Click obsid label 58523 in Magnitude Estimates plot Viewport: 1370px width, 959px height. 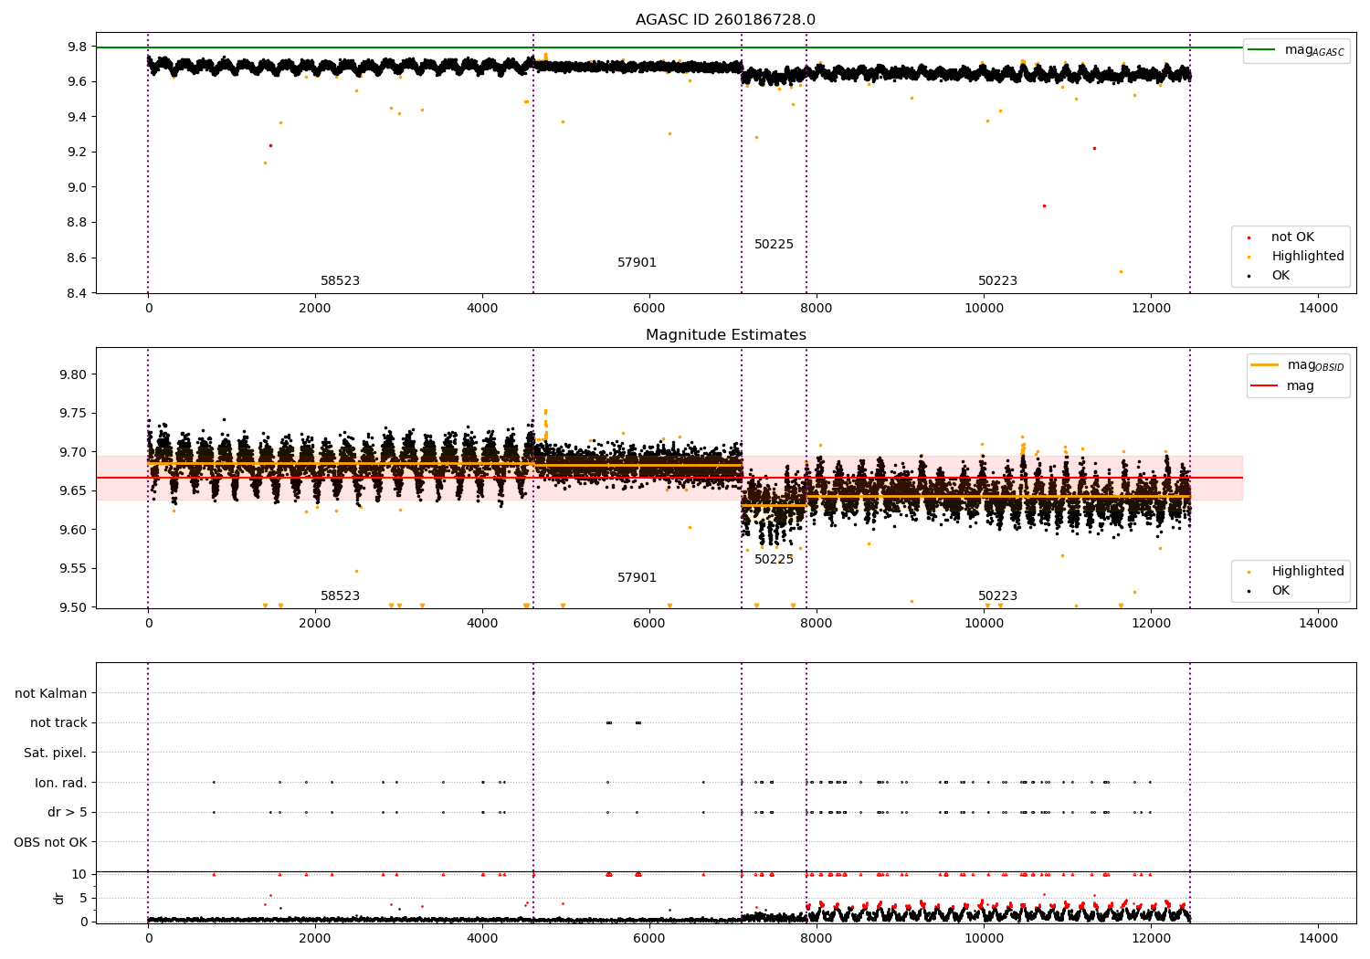[340, 596]
